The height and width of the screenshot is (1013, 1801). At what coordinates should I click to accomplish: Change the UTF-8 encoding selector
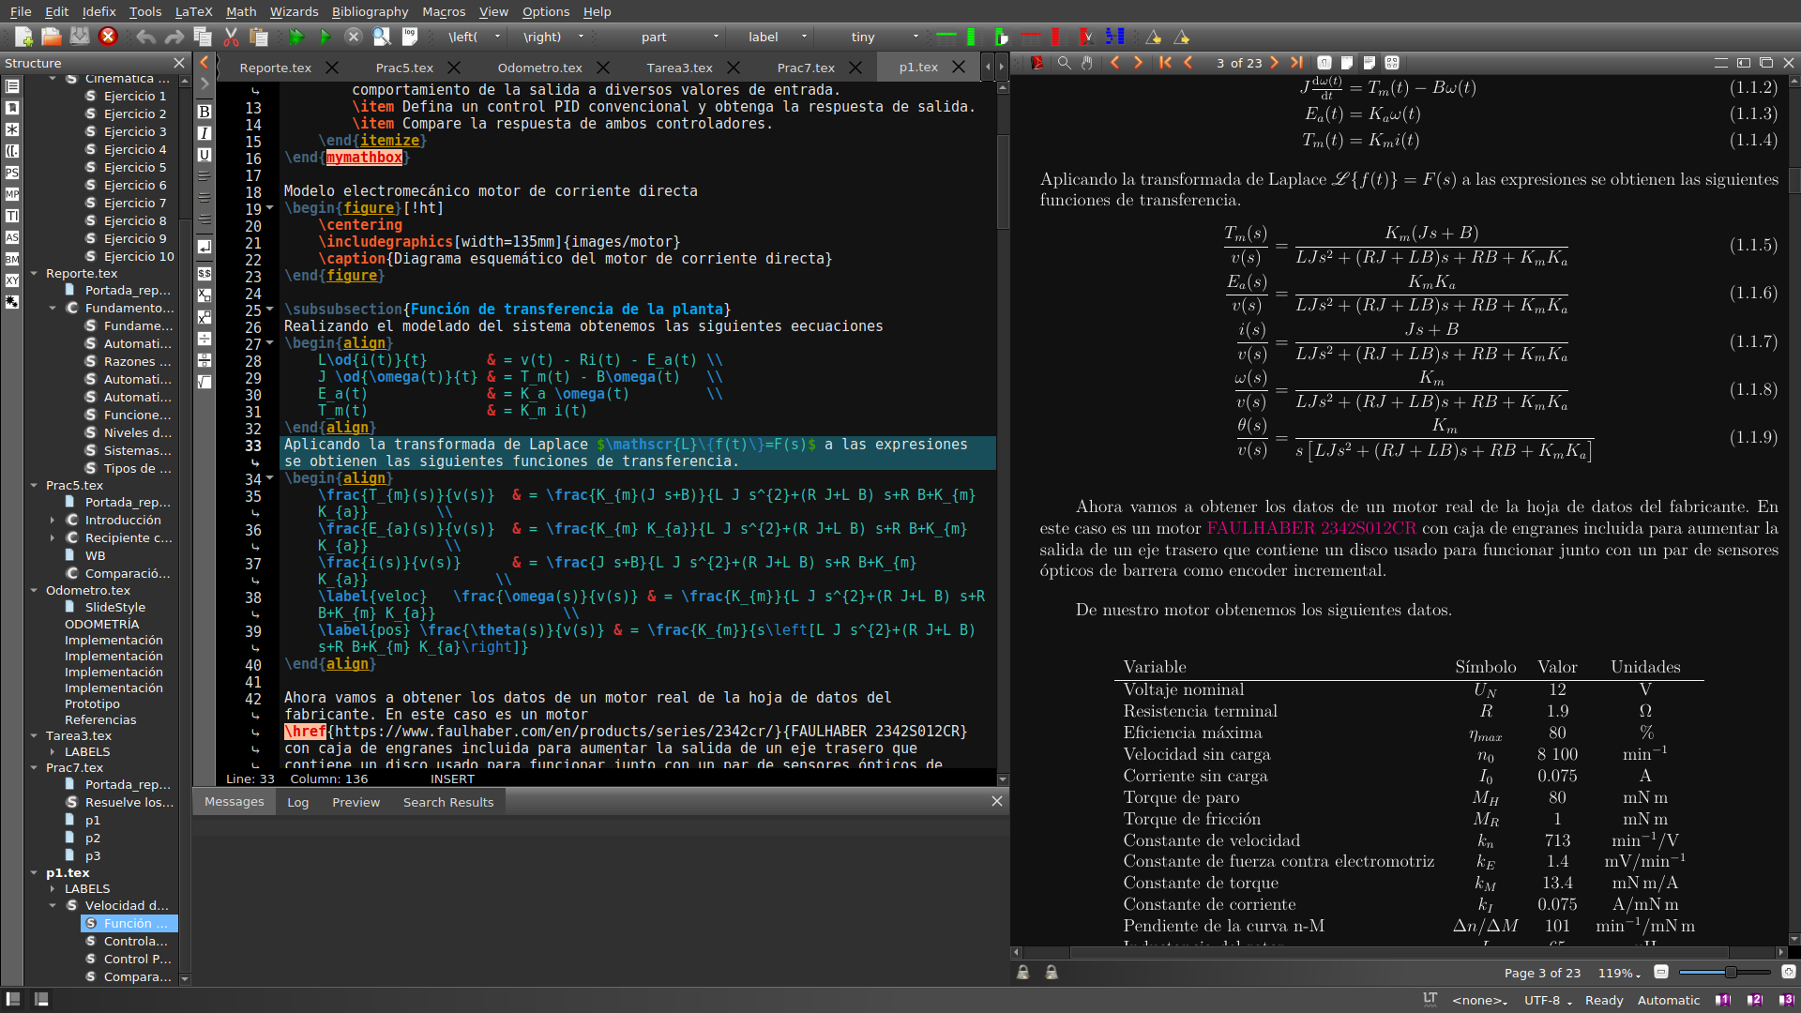(x=1548, y=1000)
